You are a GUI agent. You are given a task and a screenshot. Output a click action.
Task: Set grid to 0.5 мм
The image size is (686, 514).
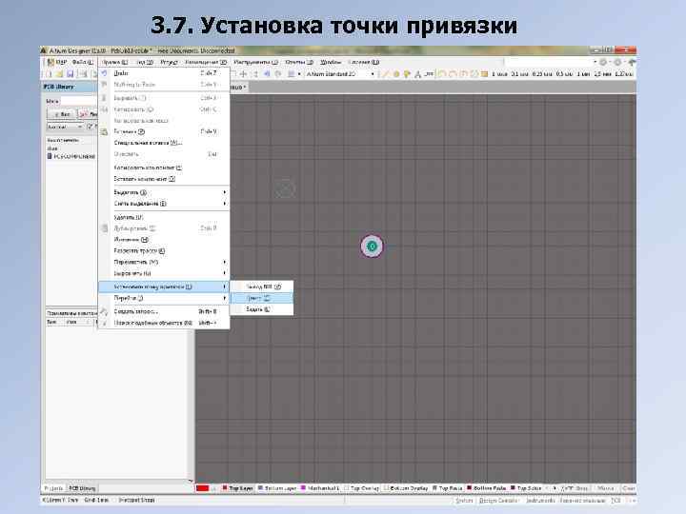564,74
